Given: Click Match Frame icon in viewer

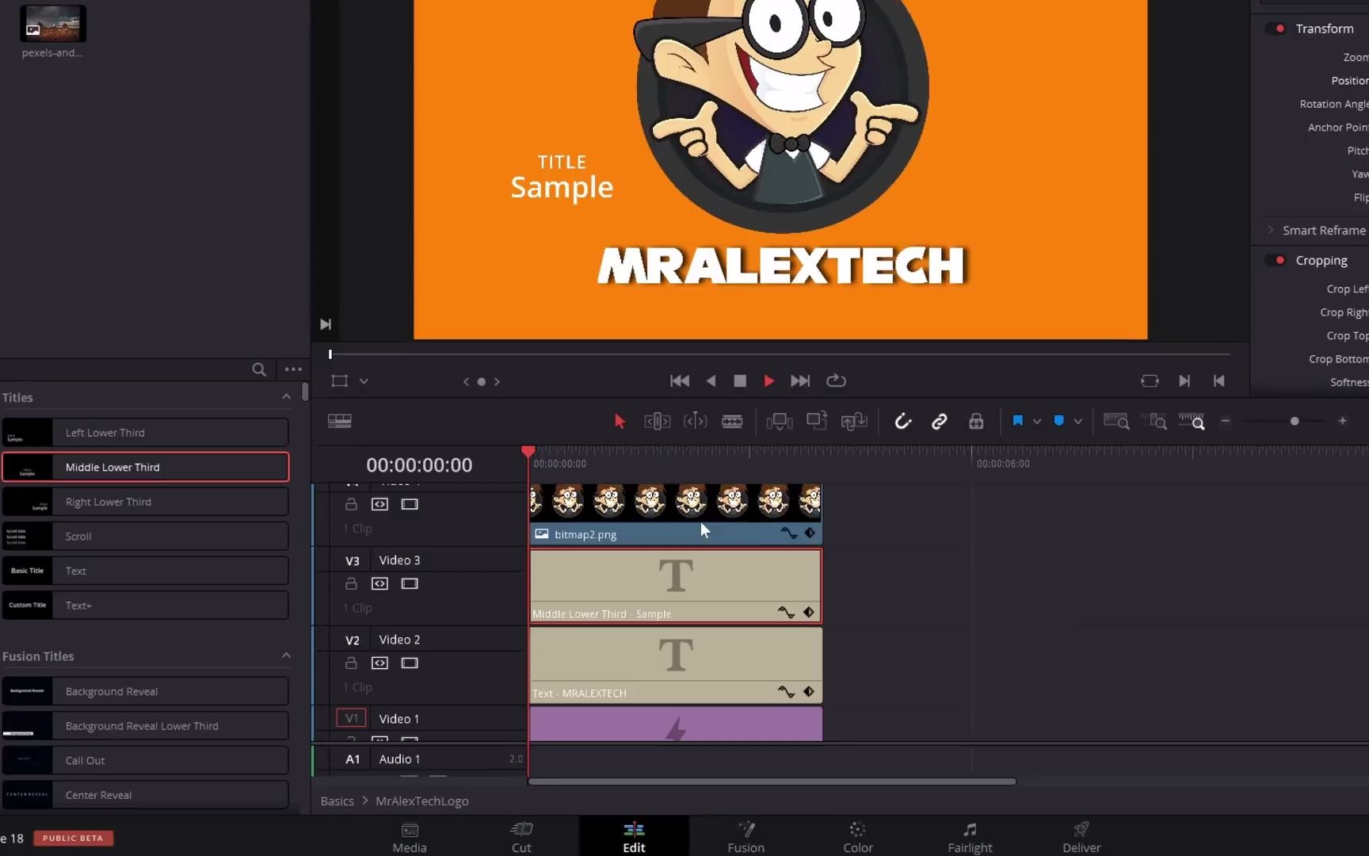Looking at the screenshot, I should (x=1150, y=381).
